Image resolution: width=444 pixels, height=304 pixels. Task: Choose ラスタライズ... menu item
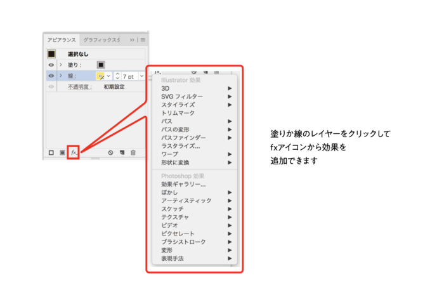(x=195, y=146)
